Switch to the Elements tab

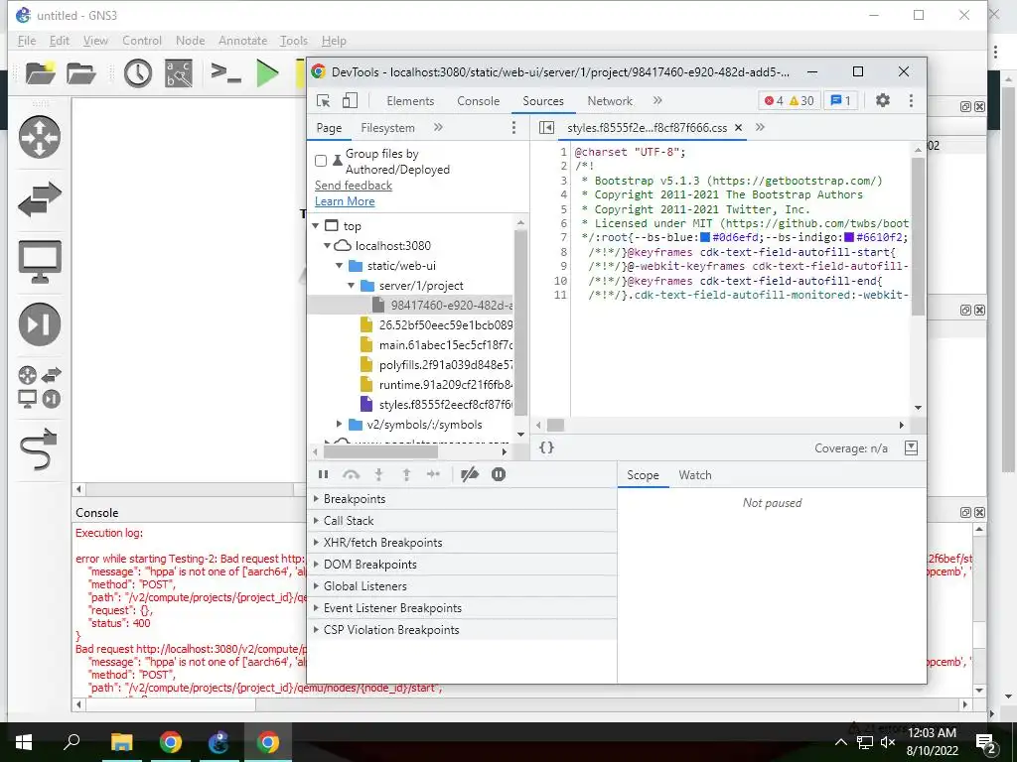coord(410,101)
